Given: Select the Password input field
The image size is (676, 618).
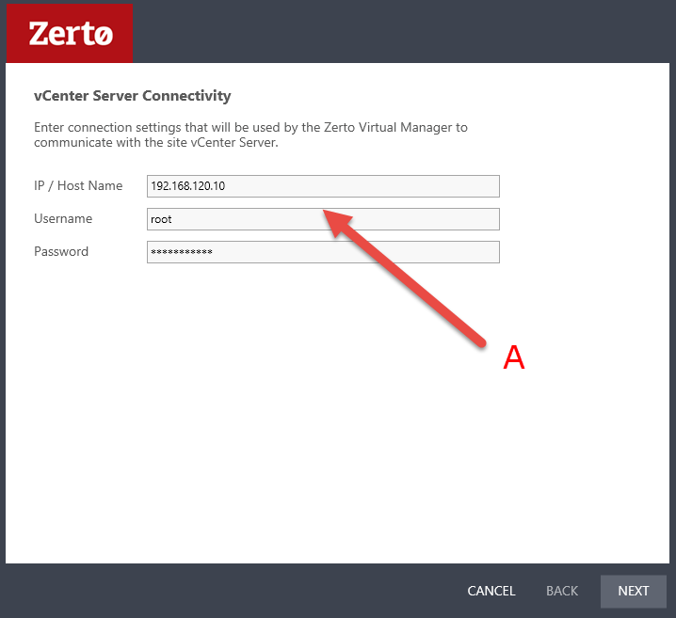Looking at the screenshot, I should click(x=323, y=252).
